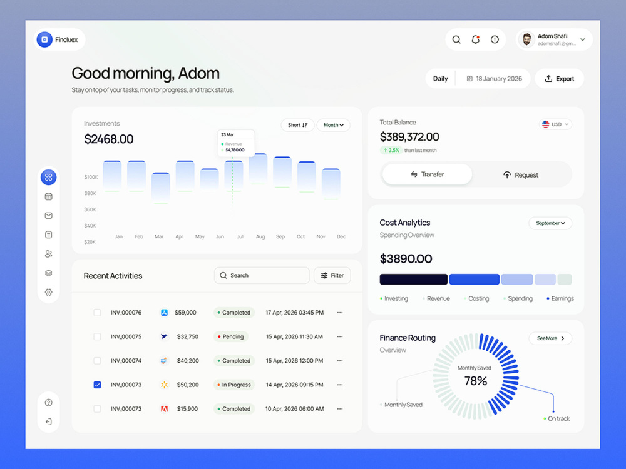The image size is (626, 469).
Task: Check the $15,900 row checkbox
Action: pyautogui.click(x=97, y=409)
